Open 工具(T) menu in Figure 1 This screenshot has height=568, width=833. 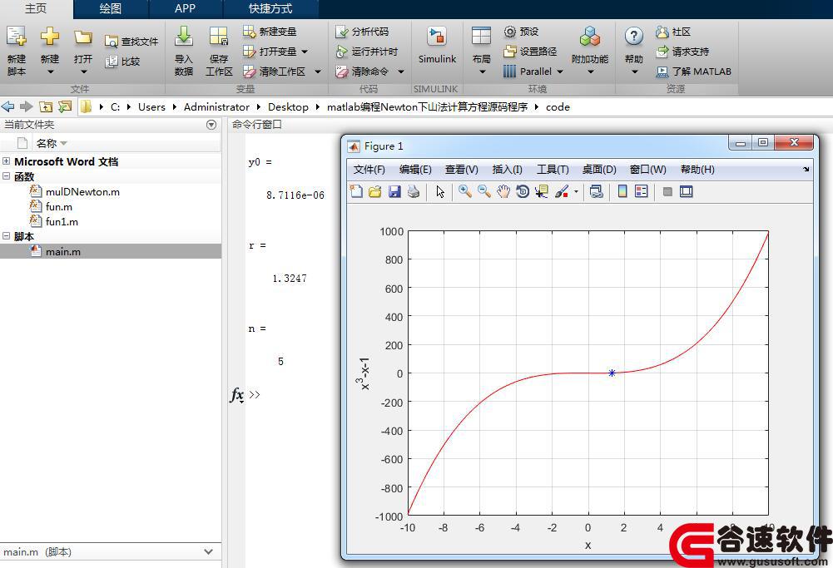[x=553, y=170]
